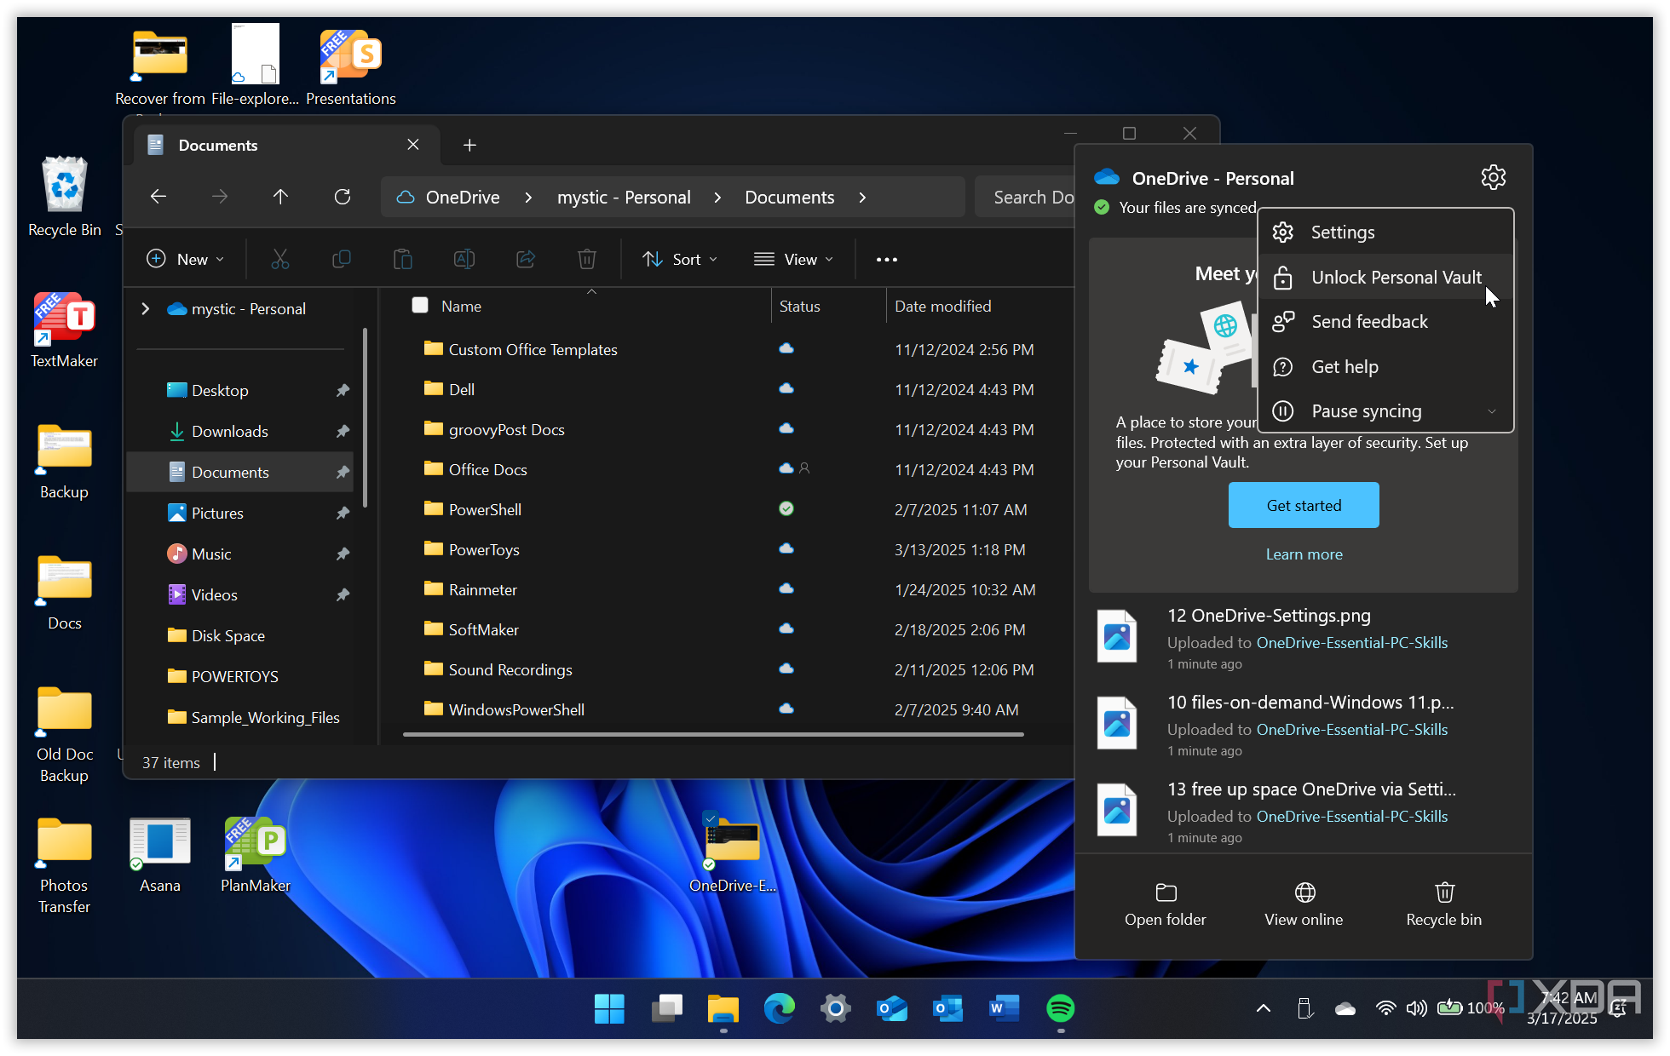Close the Documents tab
1670x1056 pixels.
(x=413, y=145)
